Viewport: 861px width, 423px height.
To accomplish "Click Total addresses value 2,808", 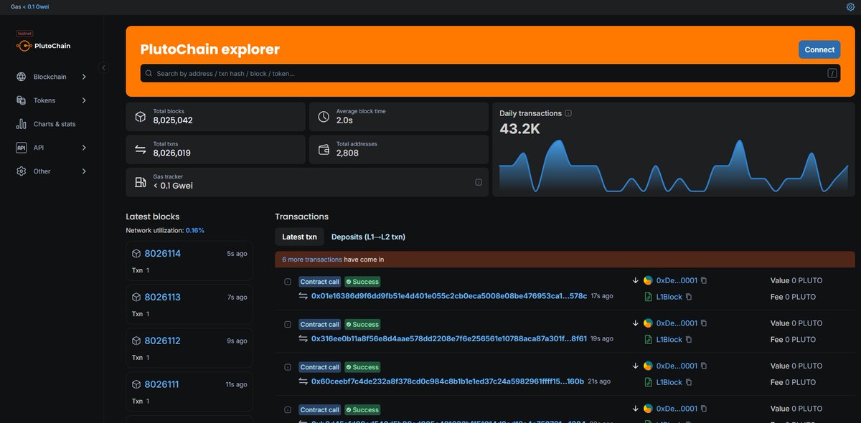I will [x=347, y=153].
